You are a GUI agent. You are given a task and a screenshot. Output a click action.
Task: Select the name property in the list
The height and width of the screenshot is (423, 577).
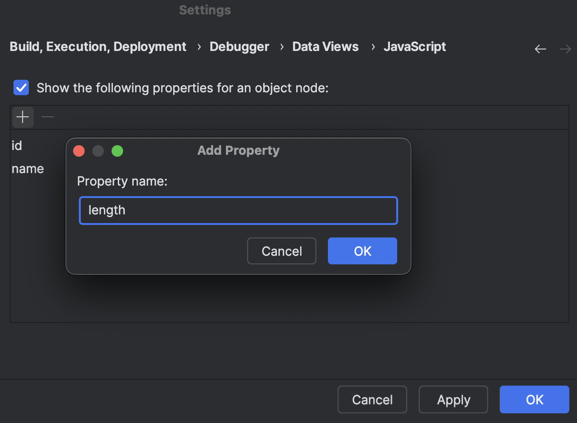click(27, 168)
